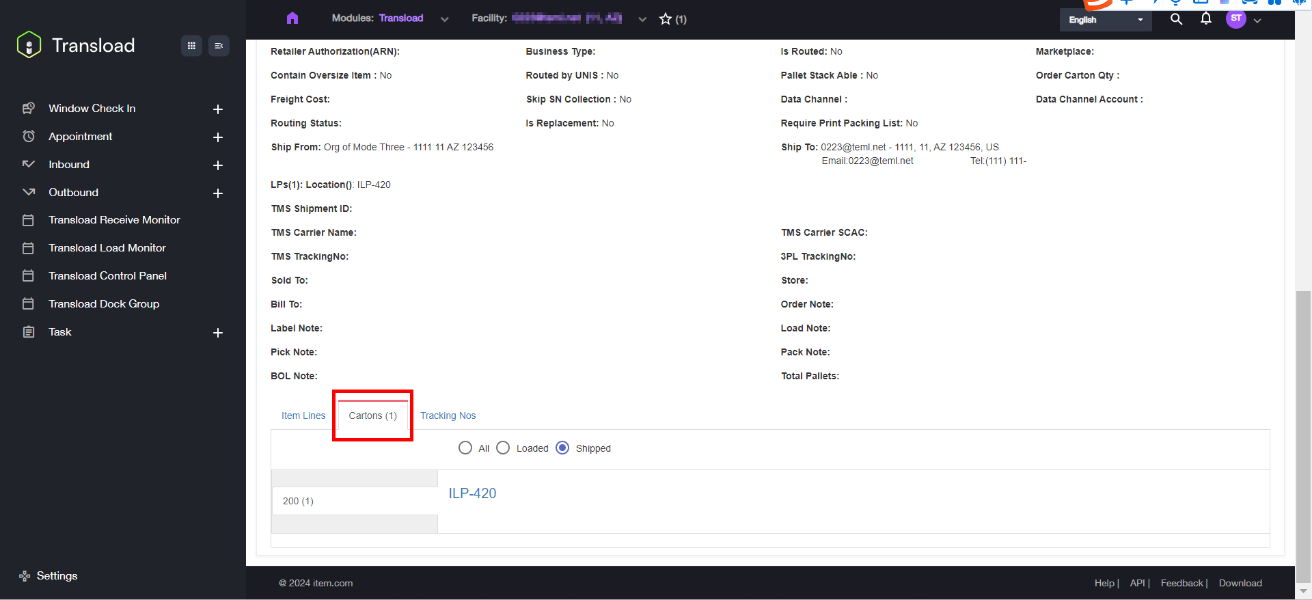Click the favorites star icon
1312x600 pixels.
[x=666, y=19]
